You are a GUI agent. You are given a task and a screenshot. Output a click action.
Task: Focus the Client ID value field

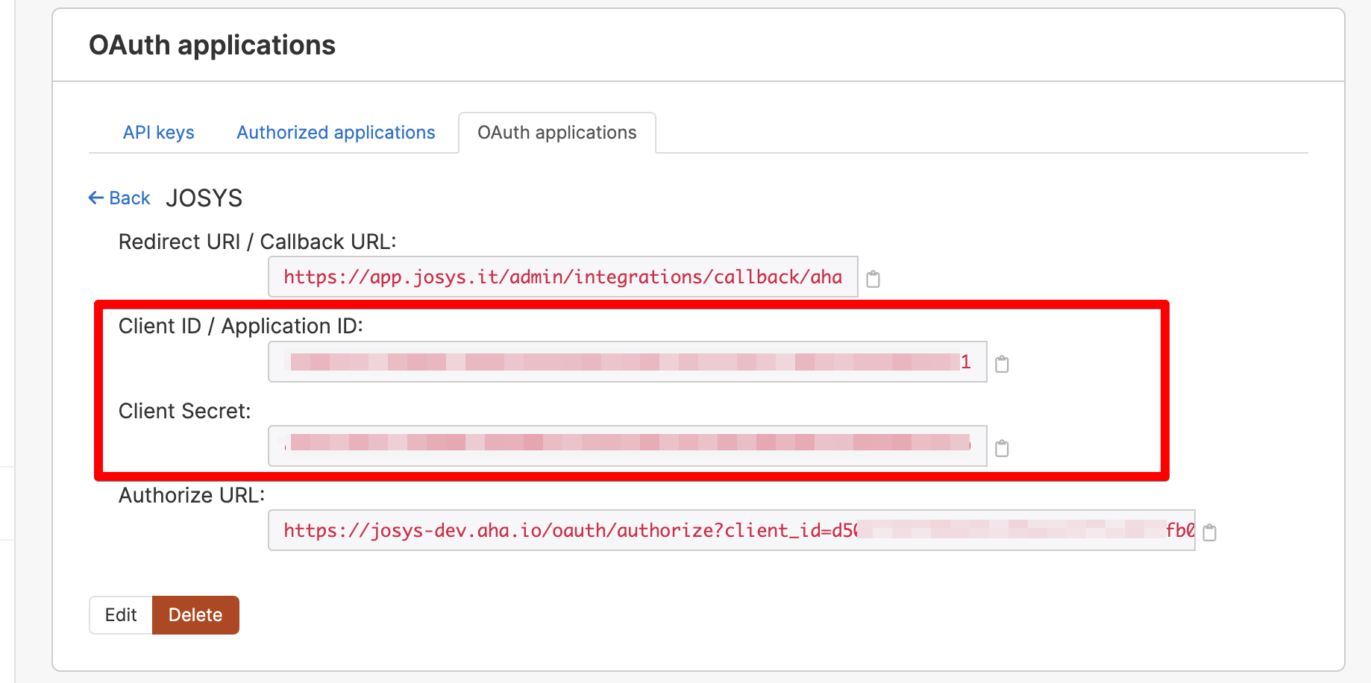(x=627, y=362)
